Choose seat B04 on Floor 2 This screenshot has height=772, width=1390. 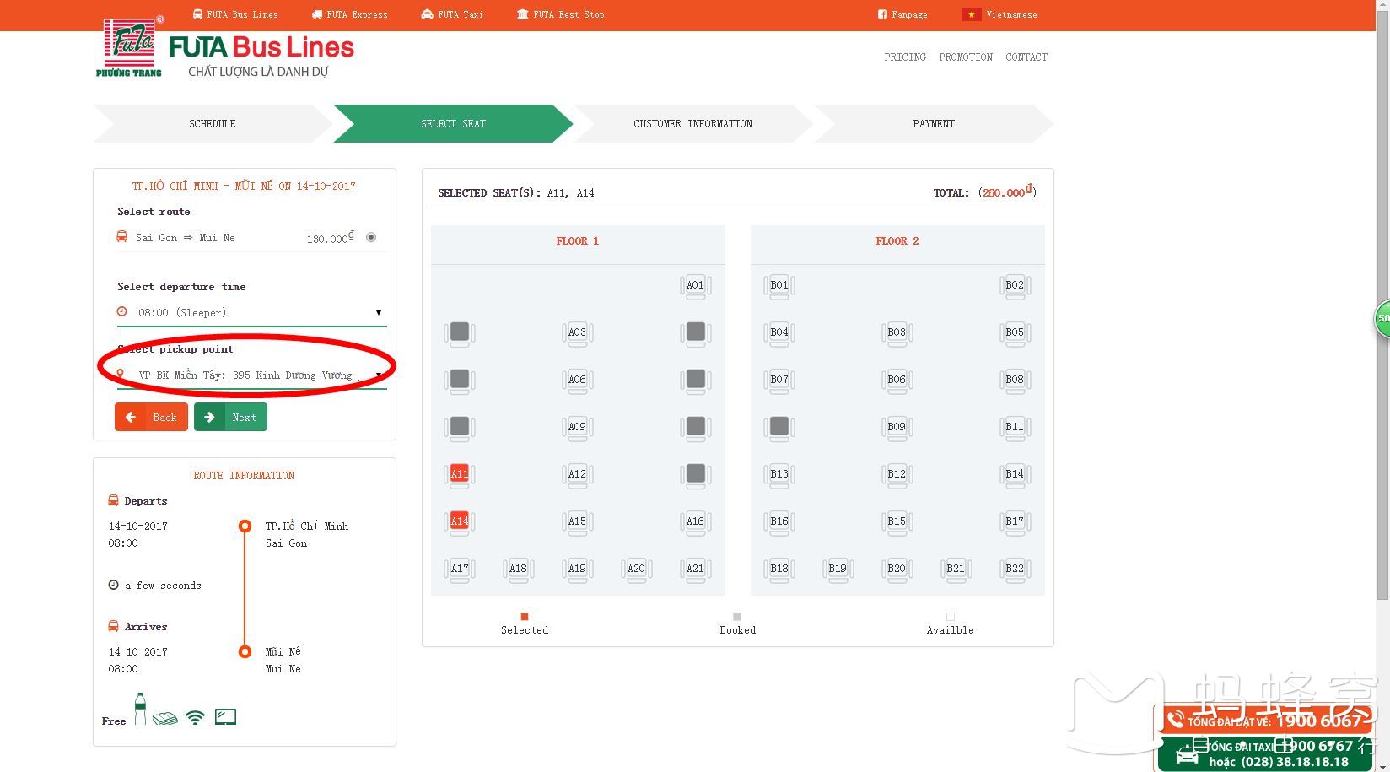tap(779, 332)
